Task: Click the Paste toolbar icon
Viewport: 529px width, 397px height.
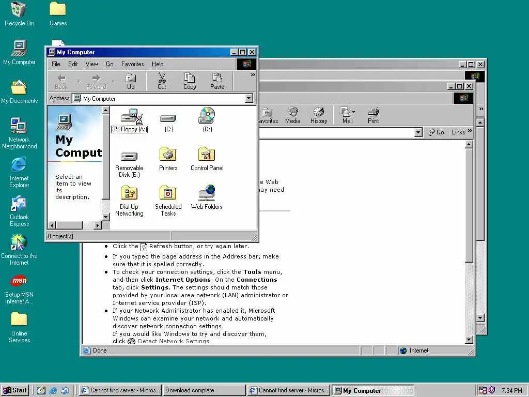Action: click(x=217, y=82)
